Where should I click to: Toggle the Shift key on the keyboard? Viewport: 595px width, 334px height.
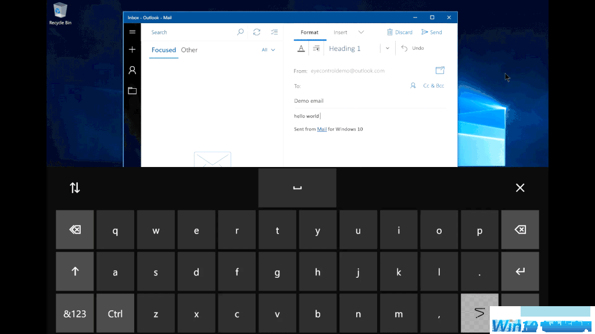74,271
